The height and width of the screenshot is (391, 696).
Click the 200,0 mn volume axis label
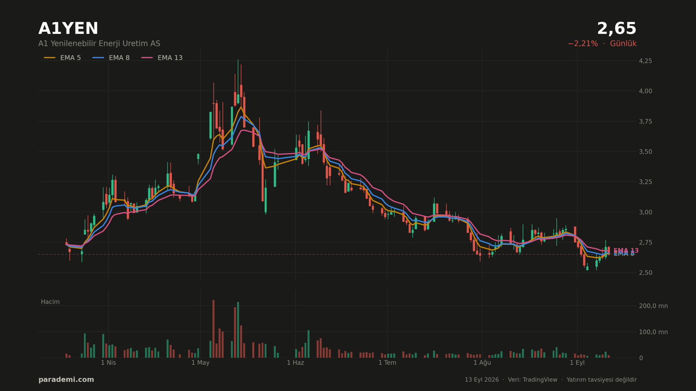coord(653,306)
